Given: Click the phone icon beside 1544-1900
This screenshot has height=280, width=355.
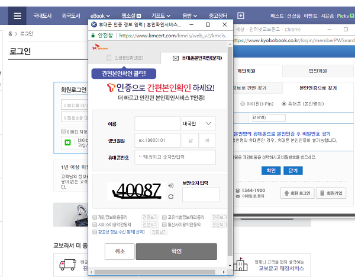Looking at the screenshot, I should pos(237,190).
